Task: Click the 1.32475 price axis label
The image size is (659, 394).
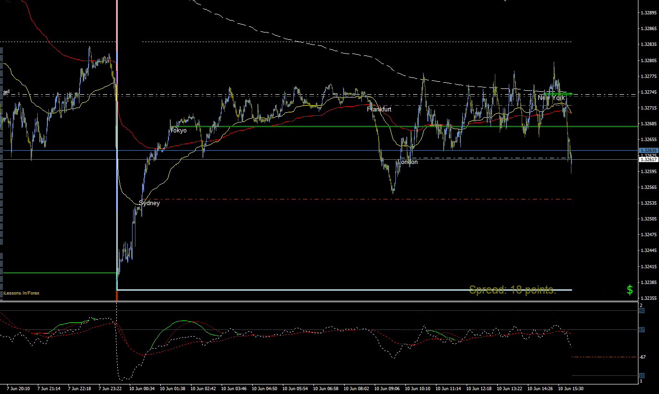Action: (x=649, y=234)
